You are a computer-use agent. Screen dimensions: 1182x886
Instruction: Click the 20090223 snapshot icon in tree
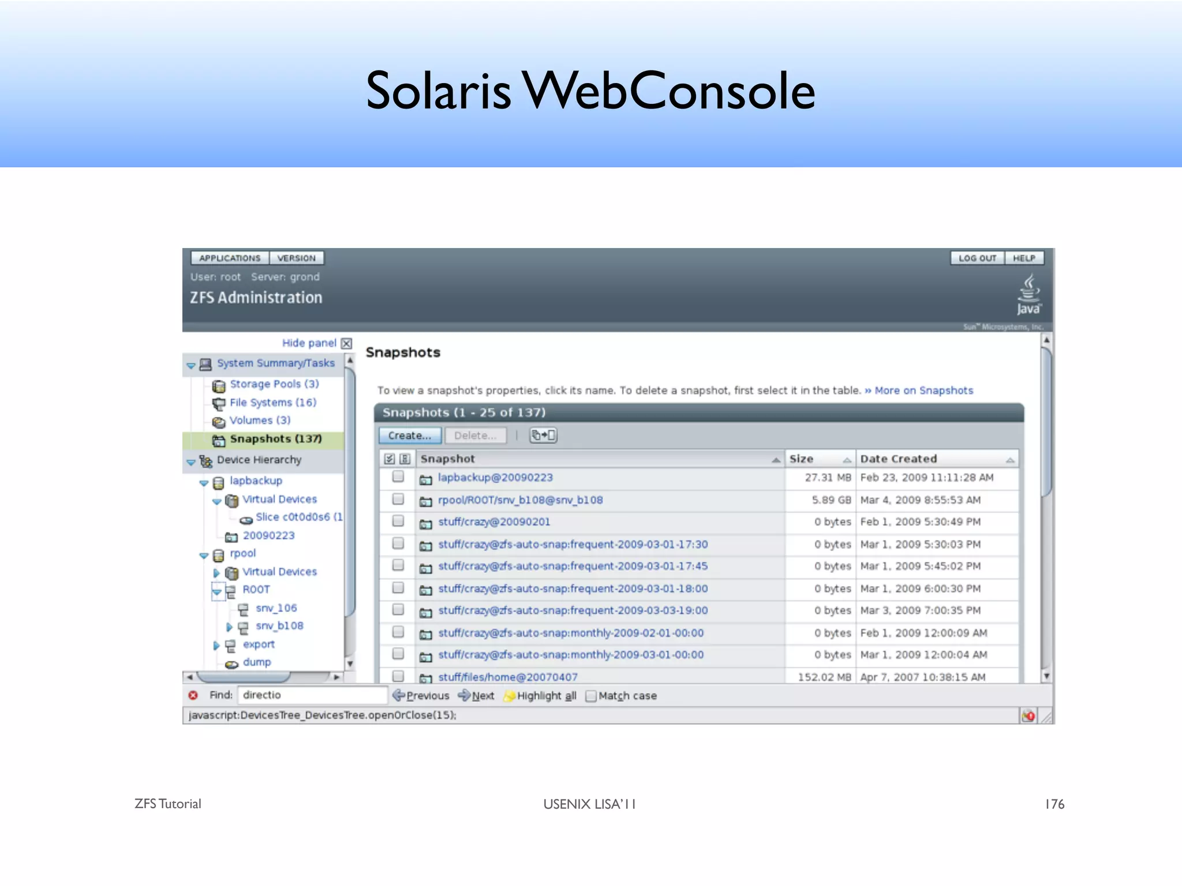coord(231,537)
